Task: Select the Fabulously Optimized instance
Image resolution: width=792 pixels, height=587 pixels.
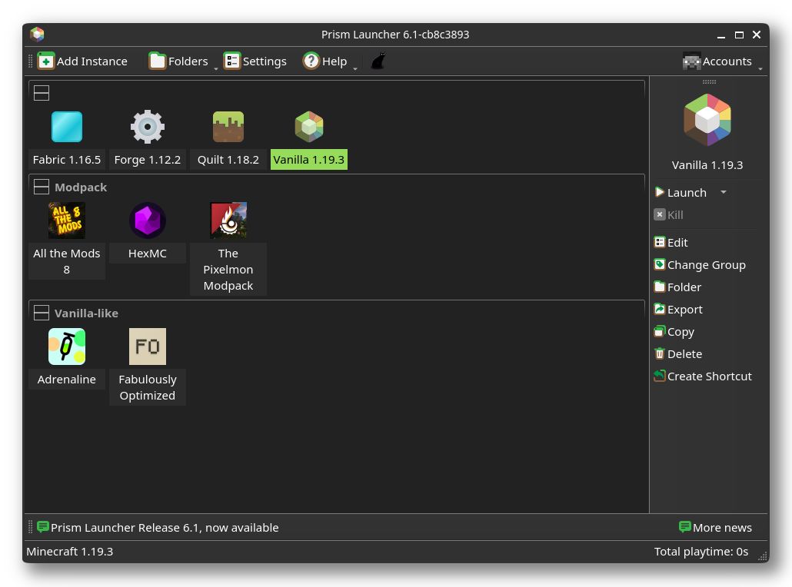Action: (x=148, y=347)
